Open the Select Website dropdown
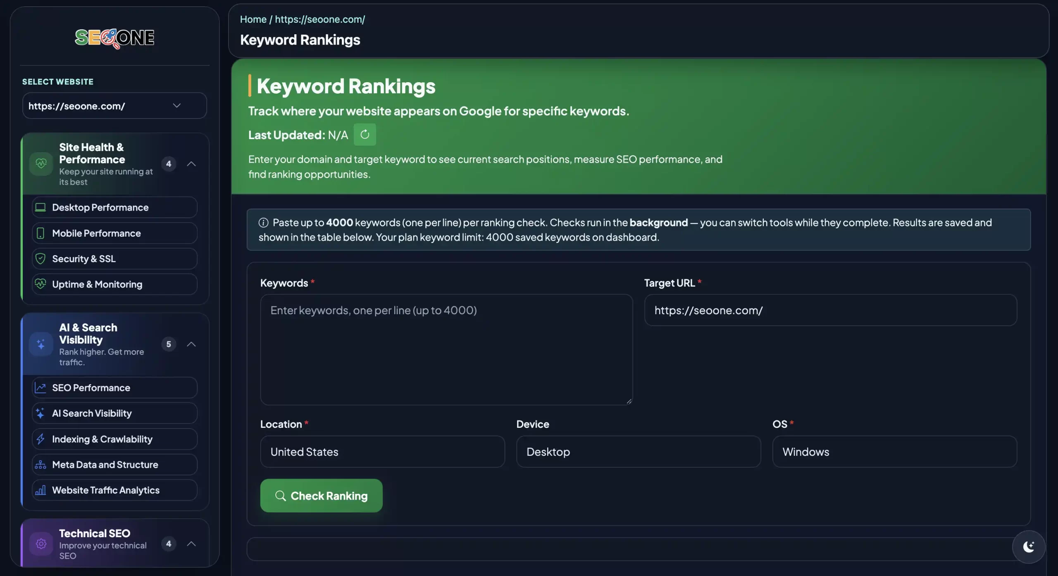 114,106
